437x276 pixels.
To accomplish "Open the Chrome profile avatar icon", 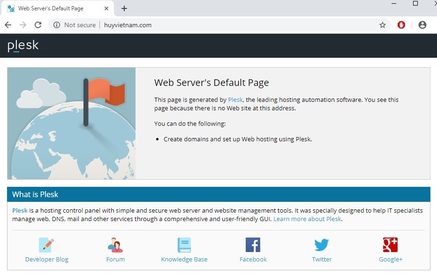I will click(422, 25).
